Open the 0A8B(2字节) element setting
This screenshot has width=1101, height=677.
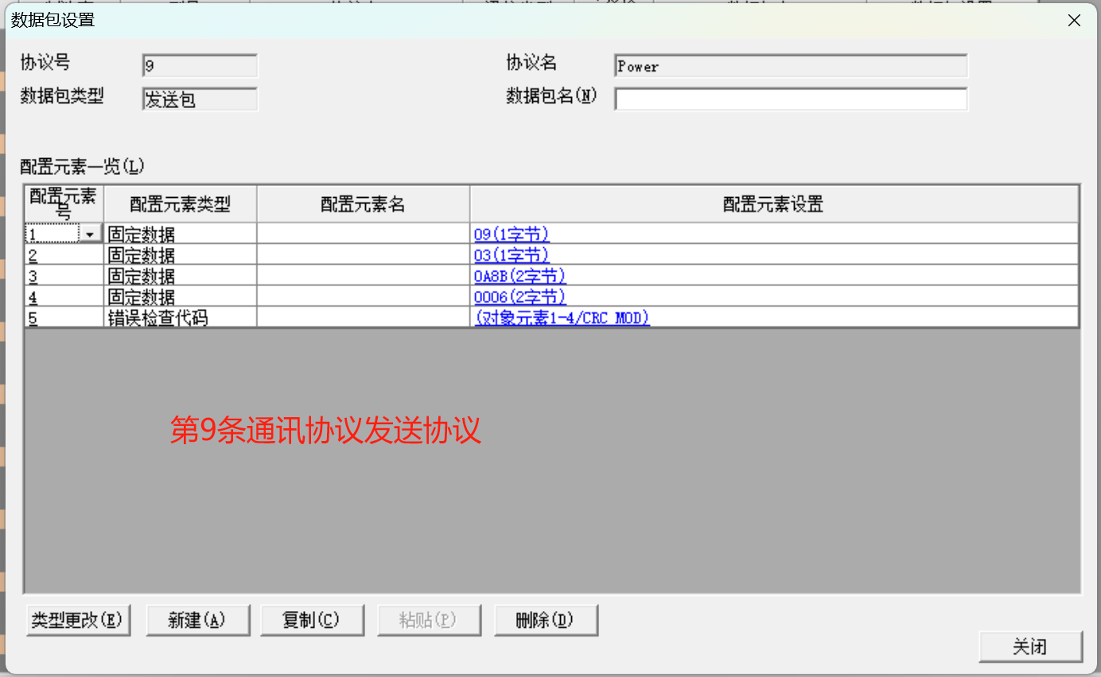pos(519,276)
